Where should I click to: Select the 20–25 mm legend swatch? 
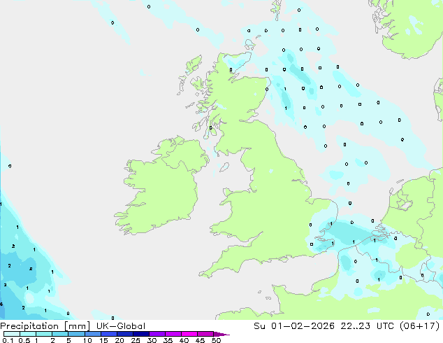[x=125, y=334]
